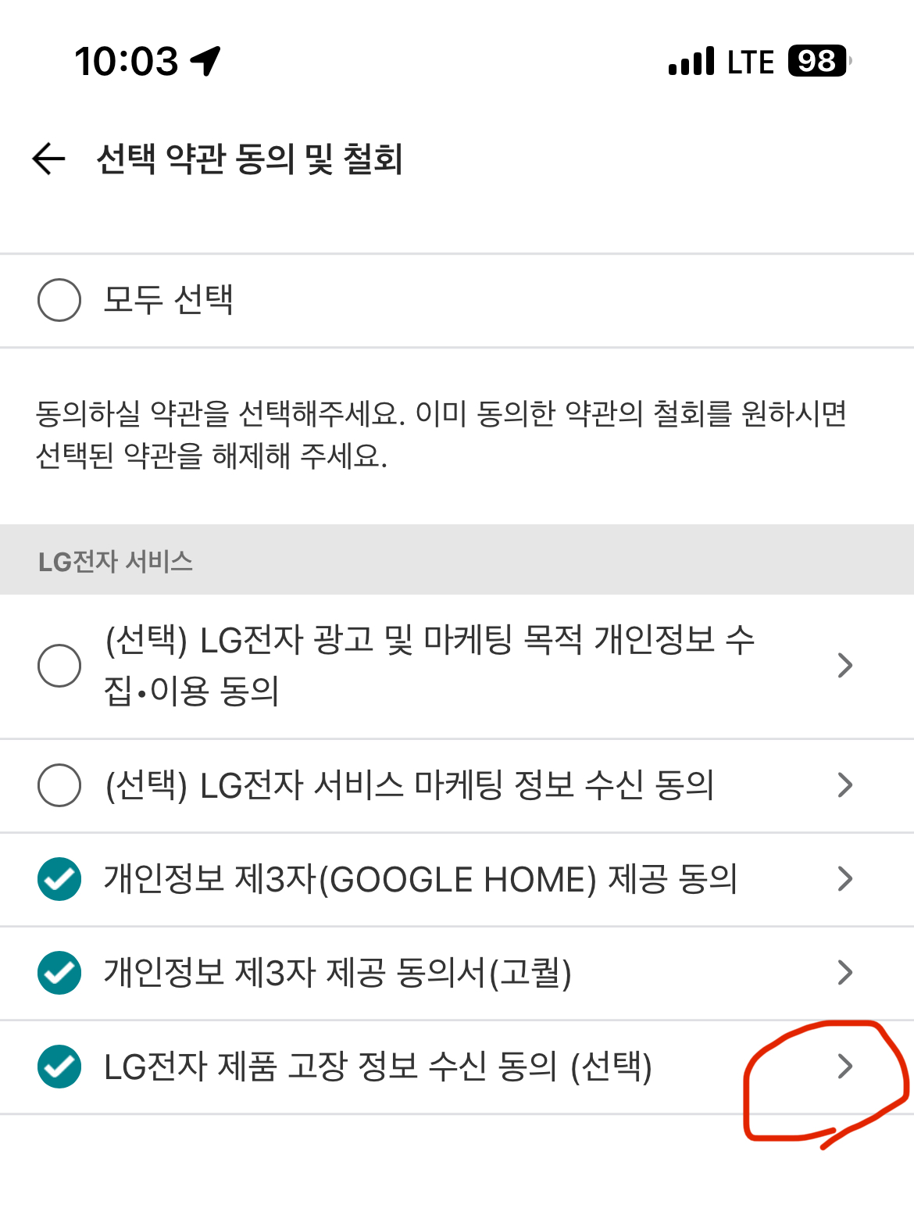Open details chevron for GOOGLE HOME 제공 동의
Viewport: 914px width, 1208px height.
point(844,879)
